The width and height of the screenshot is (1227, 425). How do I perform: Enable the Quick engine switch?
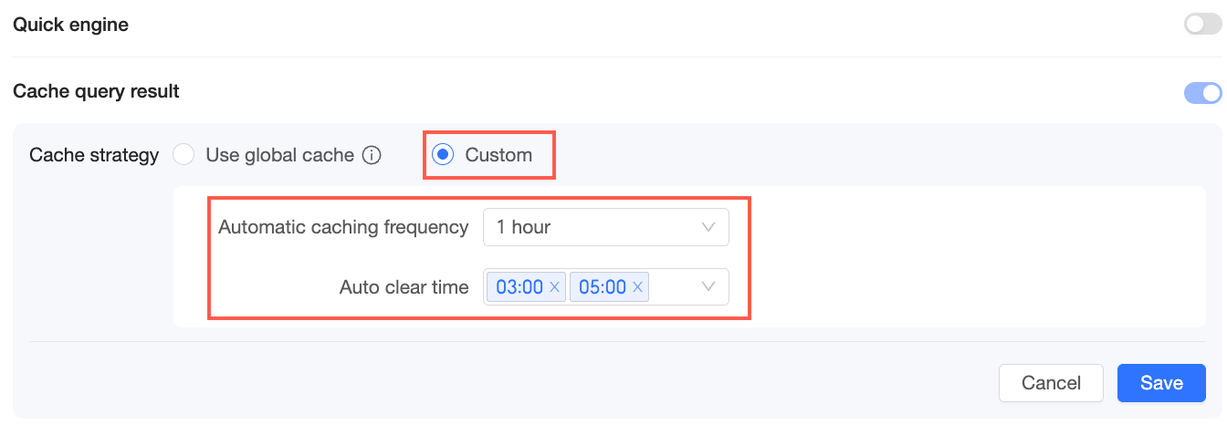(x=1202, y=26)
